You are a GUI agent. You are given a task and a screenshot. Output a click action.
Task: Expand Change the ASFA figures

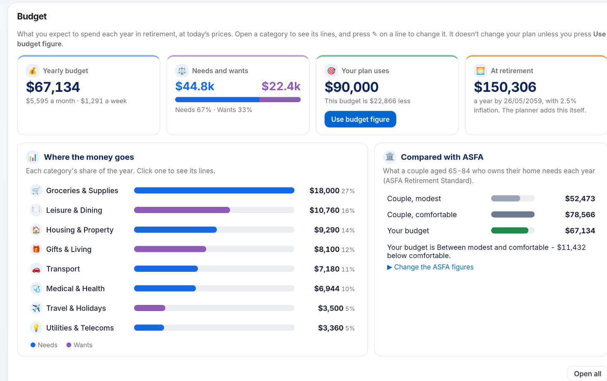tap(430, 267)
